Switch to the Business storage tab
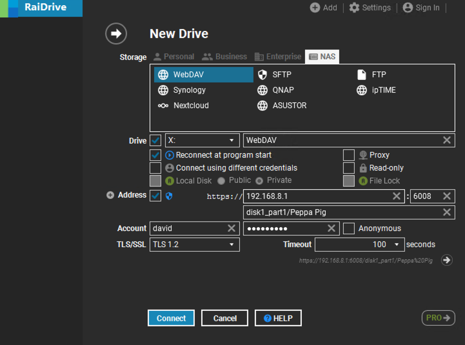 coord(224,57)
